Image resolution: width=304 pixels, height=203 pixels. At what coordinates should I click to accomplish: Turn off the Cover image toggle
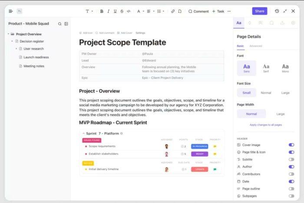pos(291,145)
